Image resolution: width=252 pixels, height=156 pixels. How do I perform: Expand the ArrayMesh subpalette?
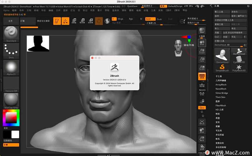(221, 85)
